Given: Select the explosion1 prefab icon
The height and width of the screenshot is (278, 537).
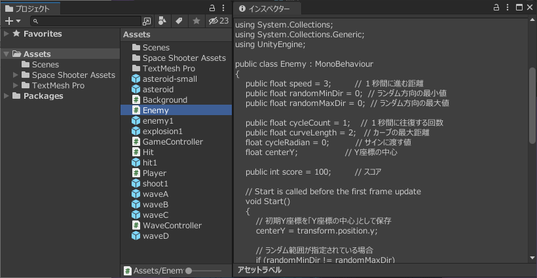Looking at the screenshot, I should 136,131.
